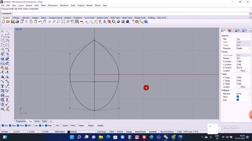Click the light bulb Hide objects icon
The image size is (252, 141).
[x=100, y=22]
